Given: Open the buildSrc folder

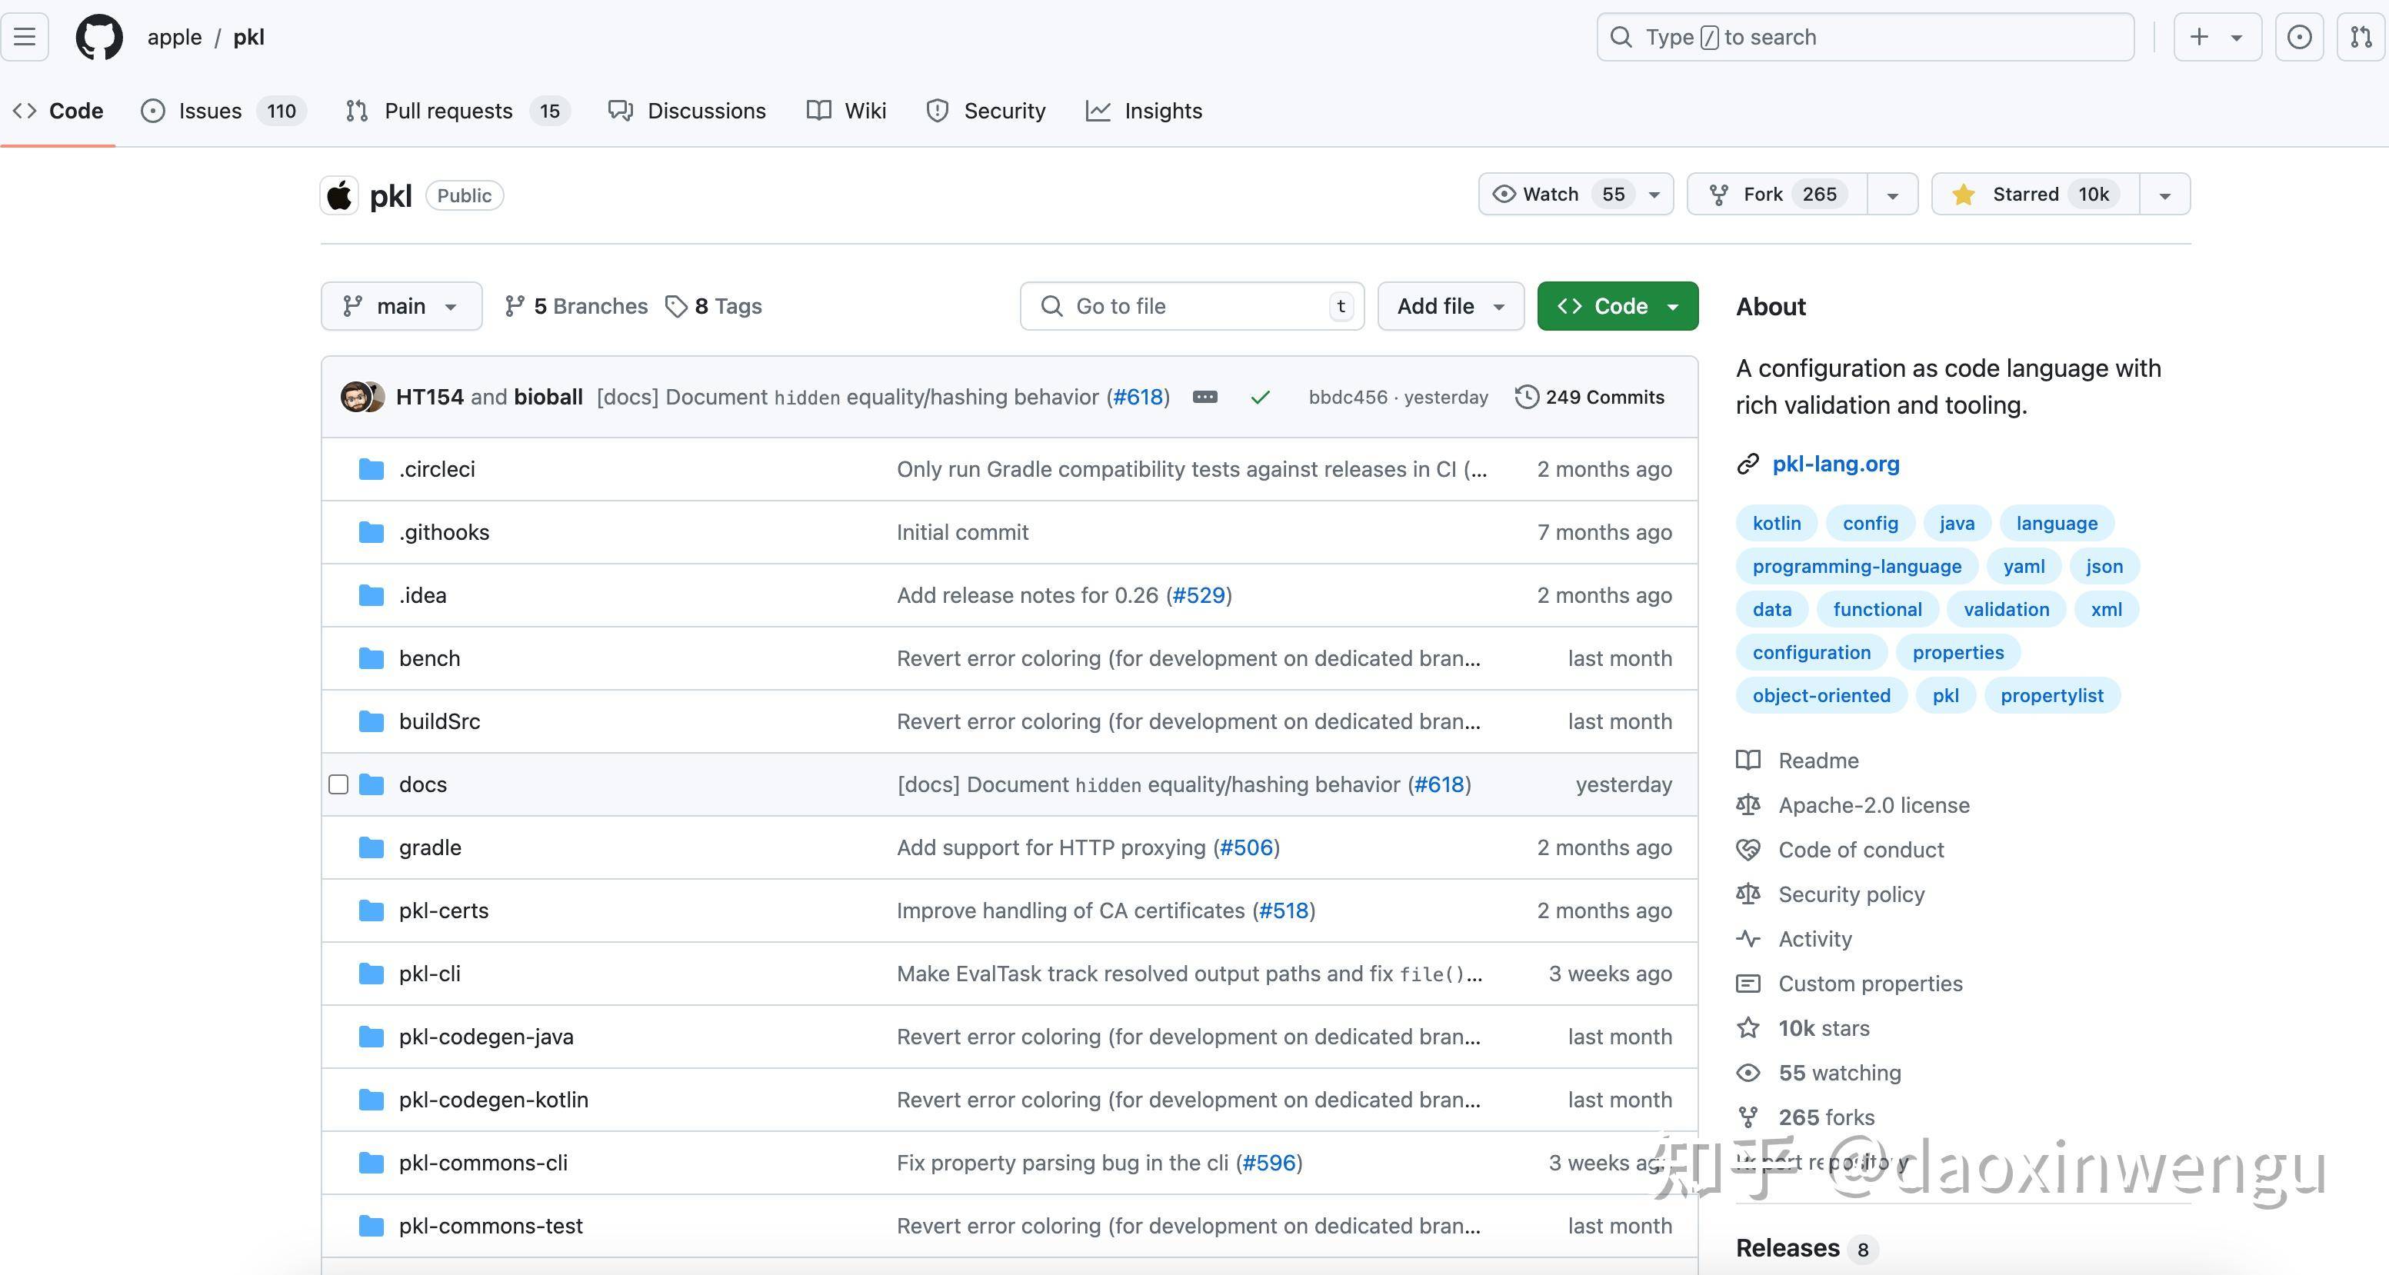Looking at the screenshot, I should click(x=440, y=721).
